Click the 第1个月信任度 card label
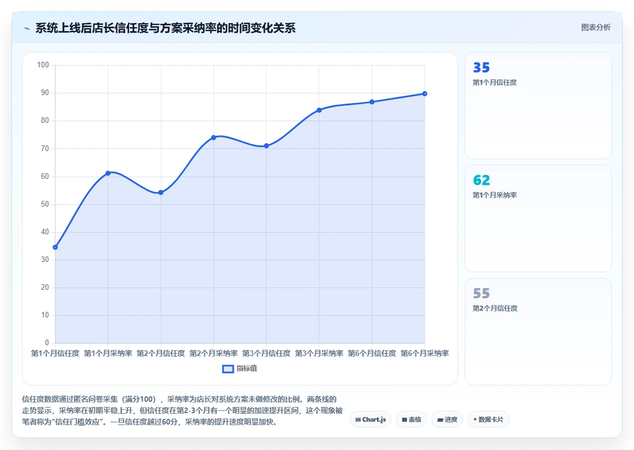The height and width of the screenshot is (450, 634). [x=495, y=83]
